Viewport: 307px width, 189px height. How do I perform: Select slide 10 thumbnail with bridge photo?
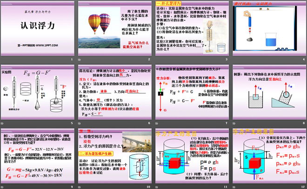point(115,156)
